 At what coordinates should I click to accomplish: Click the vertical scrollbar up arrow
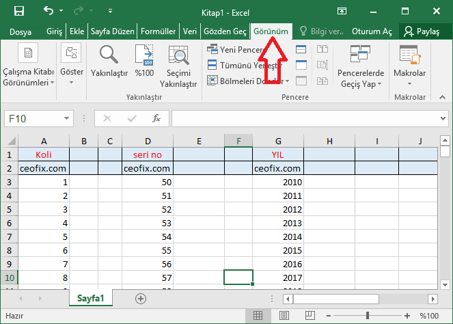[x=445, y=140]
